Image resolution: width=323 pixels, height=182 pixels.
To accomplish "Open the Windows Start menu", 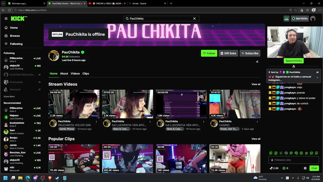I will coord(5,178).
